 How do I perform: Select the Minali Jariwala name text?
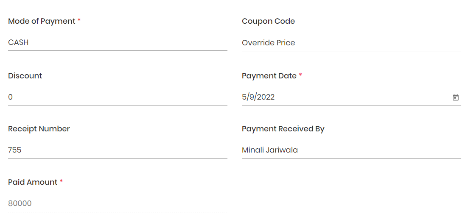point(270,150)
